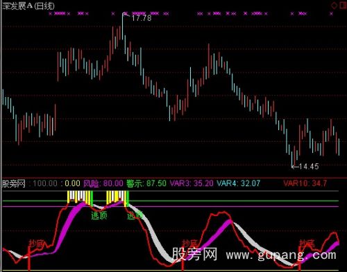The image size is (347, 272).
Task: Click the VAR3: 35.20 readout
Action: tap(192, 183)
